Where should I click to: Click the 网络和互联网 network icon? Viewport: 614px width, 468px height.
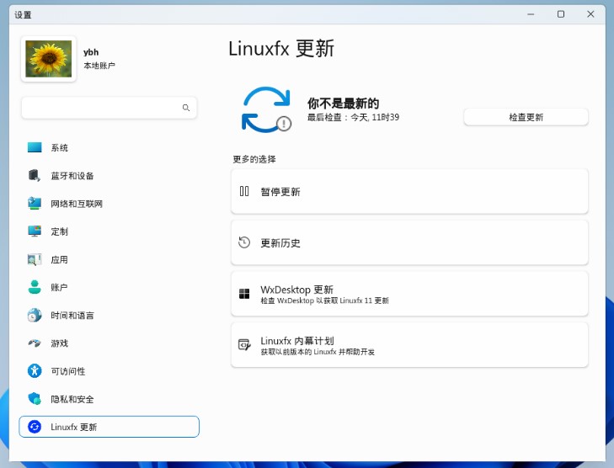[35, 204]
